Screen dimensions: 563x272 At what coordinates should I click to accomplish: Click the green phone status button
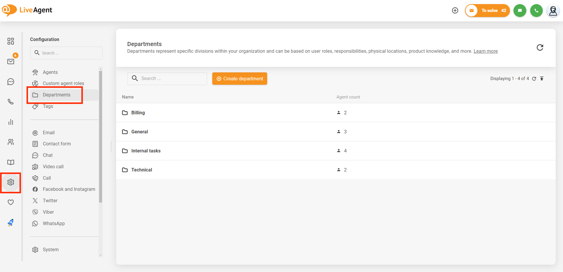coord(536,11)
